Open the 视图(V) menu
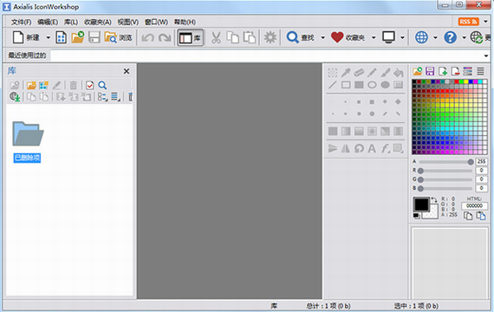This screenshot has height=312, width=494. coord(128,22)
